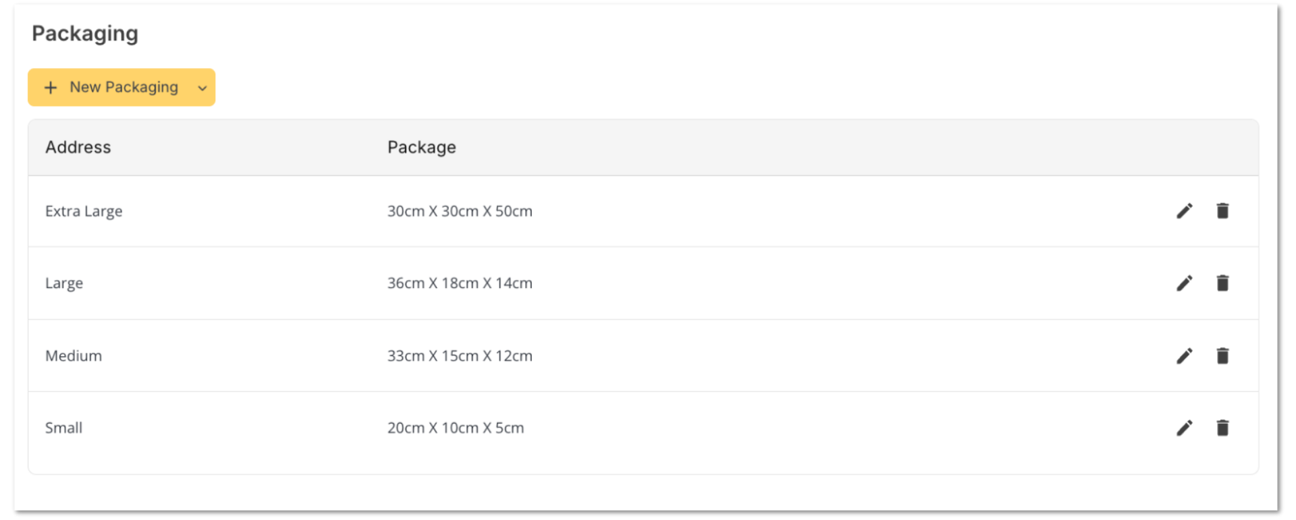
Task: Click the 20cm X 10cm X 5cm text
Action: click(x=456, y=428)
